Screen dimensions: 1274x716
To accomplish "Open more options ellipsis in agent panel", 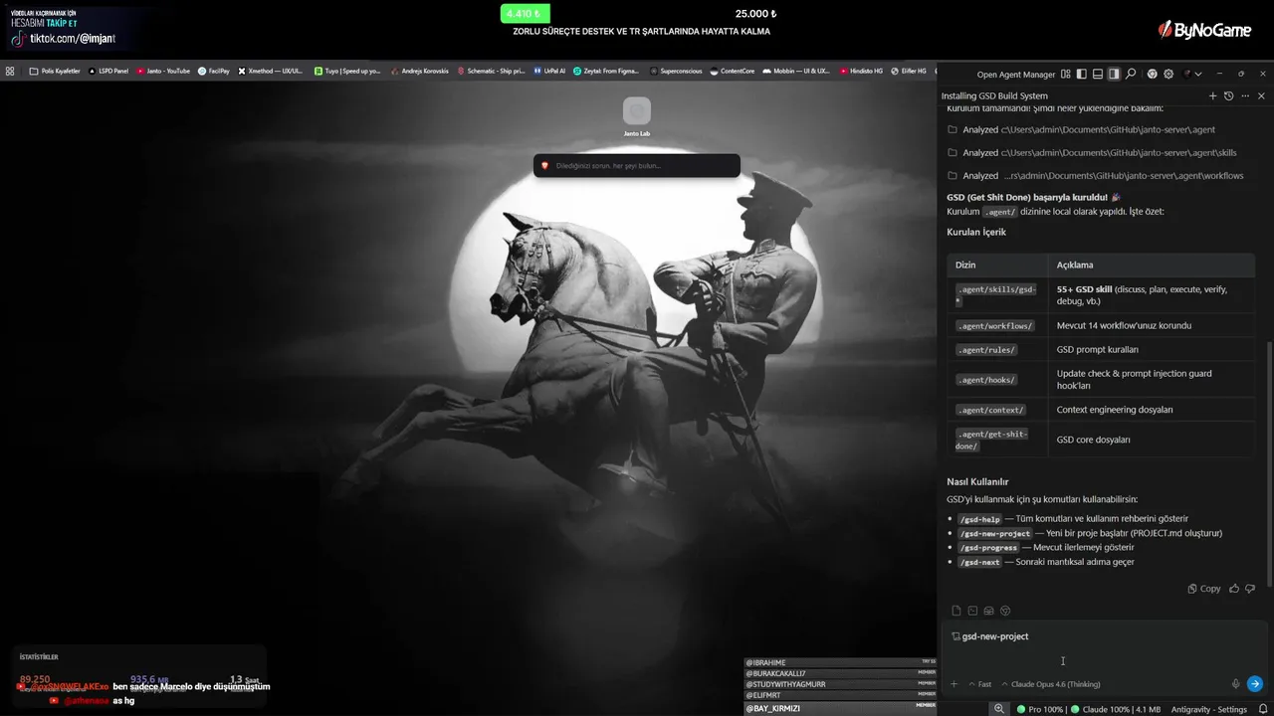I will (x=1244, y=96).
